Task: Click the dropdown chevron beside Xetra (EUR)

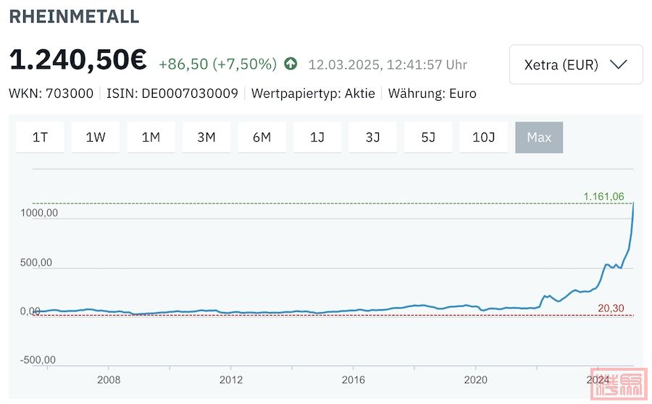Action: click(619, 64)
